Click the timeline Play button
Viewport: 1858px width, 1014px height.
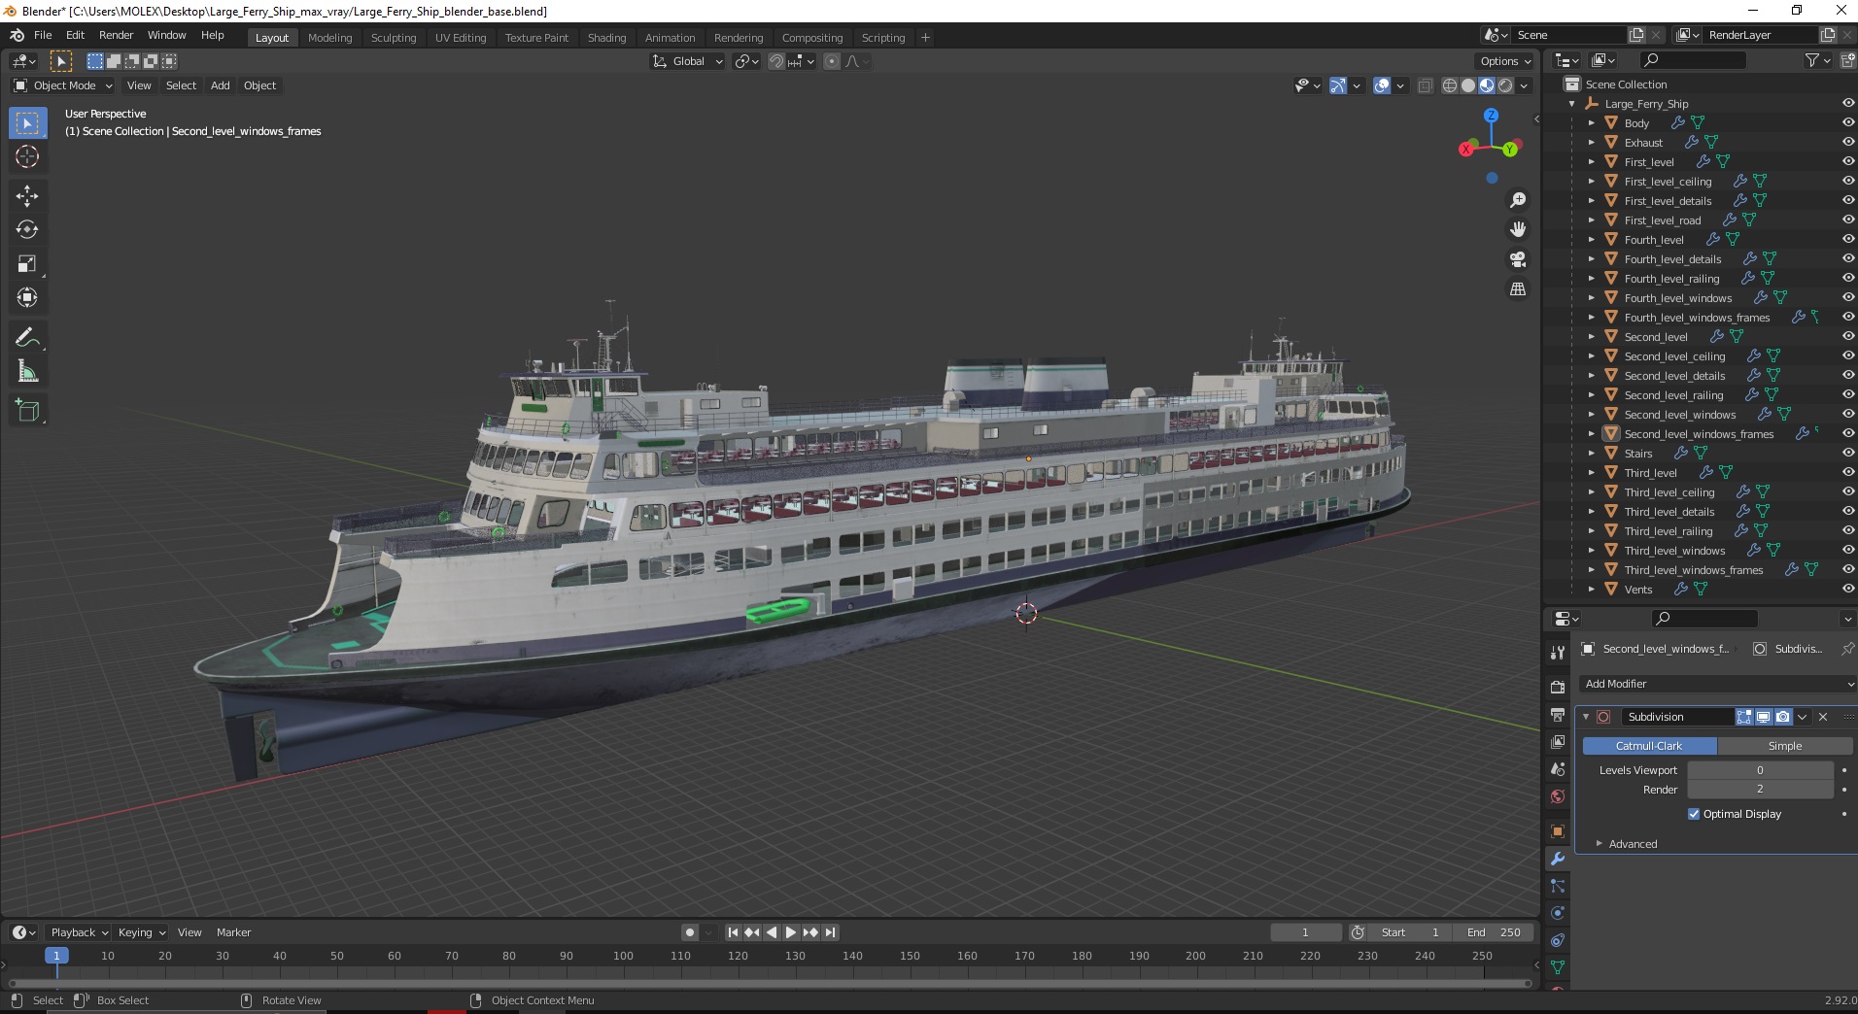pyautogui.click(x=791, y=932)
